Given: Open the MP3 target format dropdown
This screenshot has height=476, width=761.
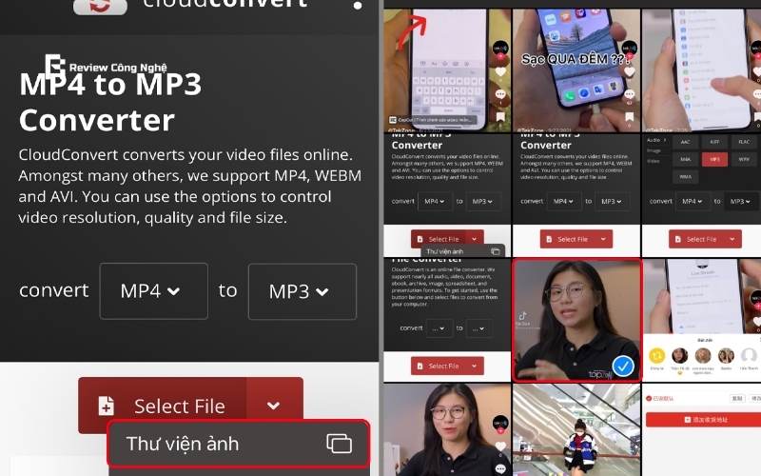Looking at the screenshot, I should [x=302, y=291].
